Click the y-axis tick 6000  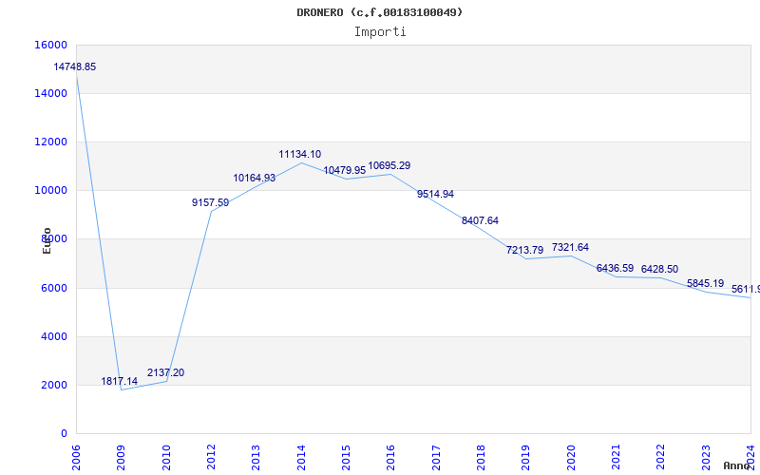(54, 288)
